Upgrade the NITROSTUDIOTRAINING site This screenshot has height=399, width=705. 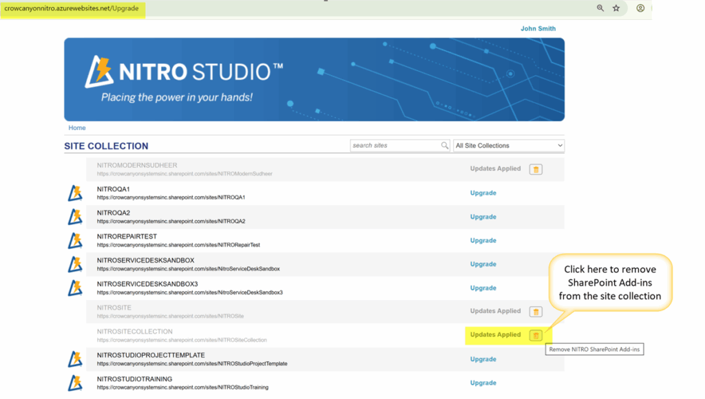tap(483, 382)
